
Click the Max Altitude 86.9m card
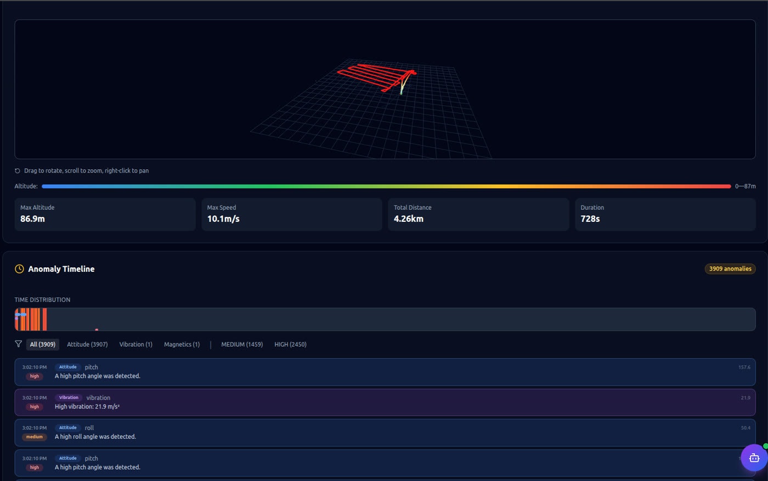pyautogui.click(x=105, y=214)
